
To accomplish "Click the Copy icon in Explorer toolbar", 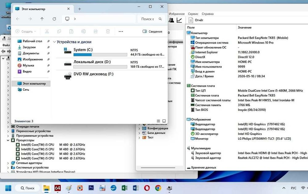I will pyautogui.click(x=59, y=31).
